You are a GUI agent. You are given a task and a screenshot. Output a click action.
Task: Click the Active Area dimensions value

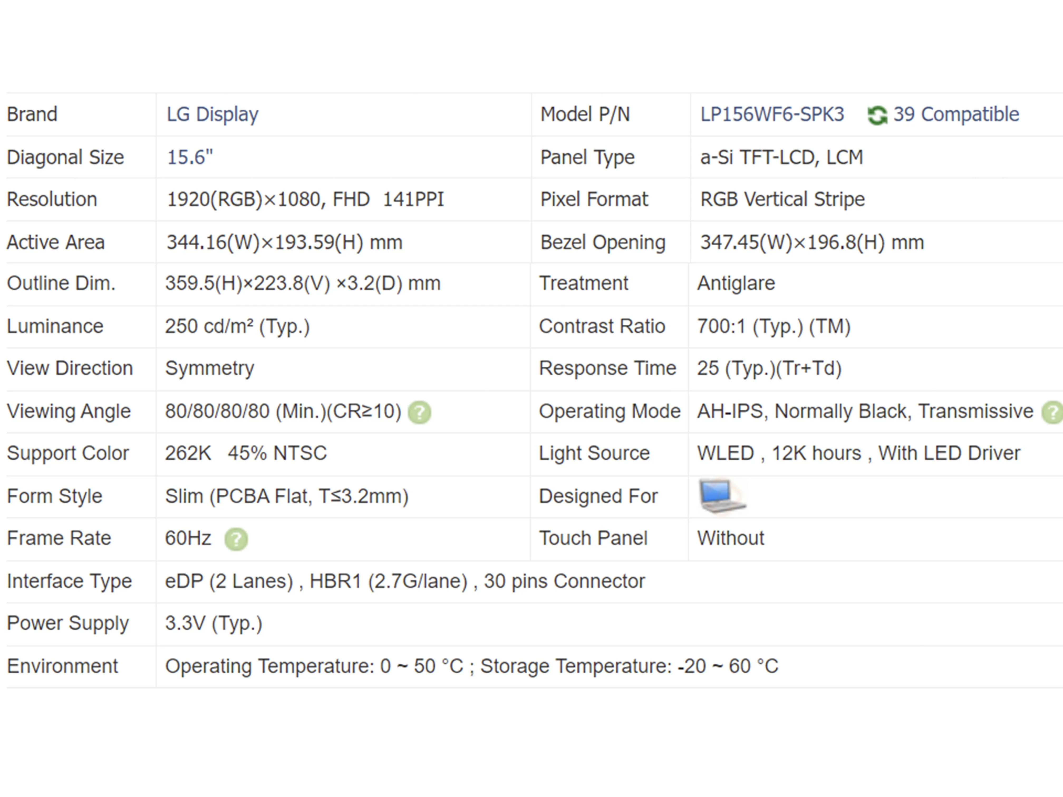coord(284,242)
